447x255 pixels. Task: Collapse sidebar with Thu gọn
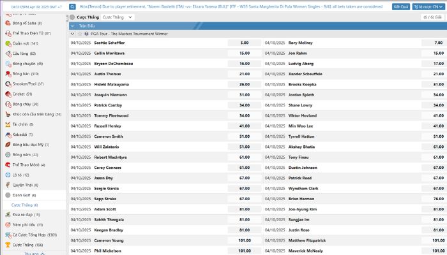pos(34,253)
